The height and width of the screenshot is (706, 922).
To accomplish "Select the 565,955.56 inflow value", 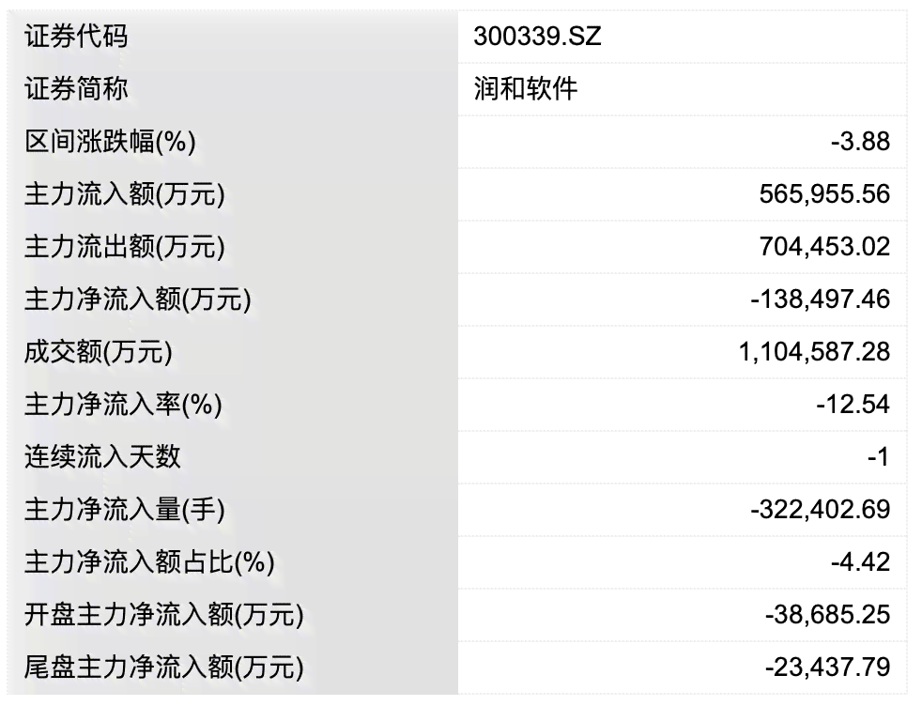I will coord(824,194).
